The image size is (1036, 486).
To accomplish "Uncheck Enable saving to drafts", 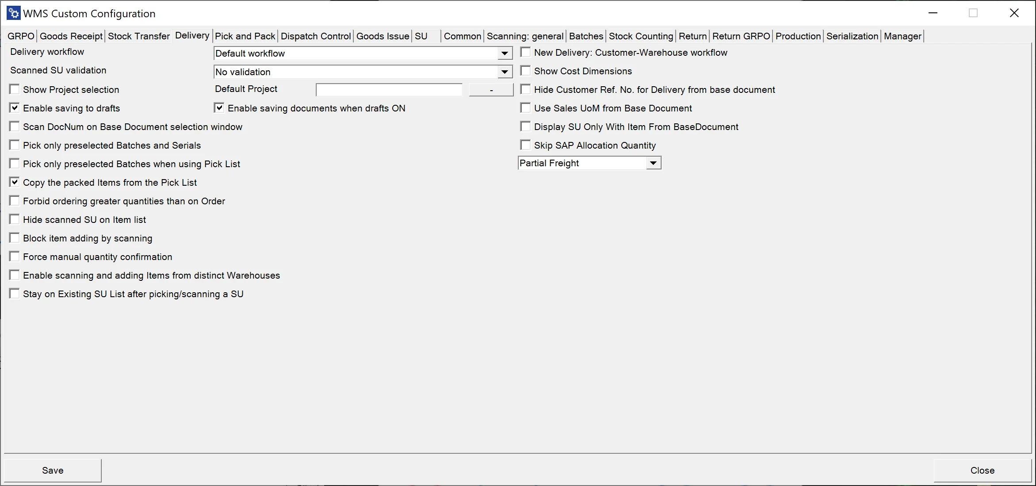I will 15,108.
